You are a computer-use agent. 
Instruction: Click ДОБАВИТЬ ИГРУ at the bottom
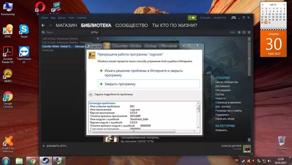pos(55,146)
